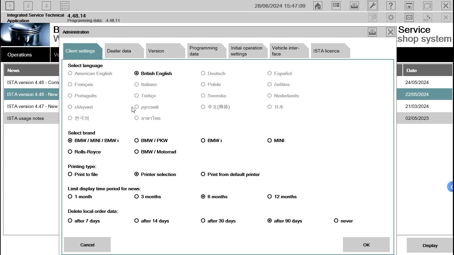Click Display button in main window
The width and height of the screenshot is (454, 255).
tap(430, 246)
